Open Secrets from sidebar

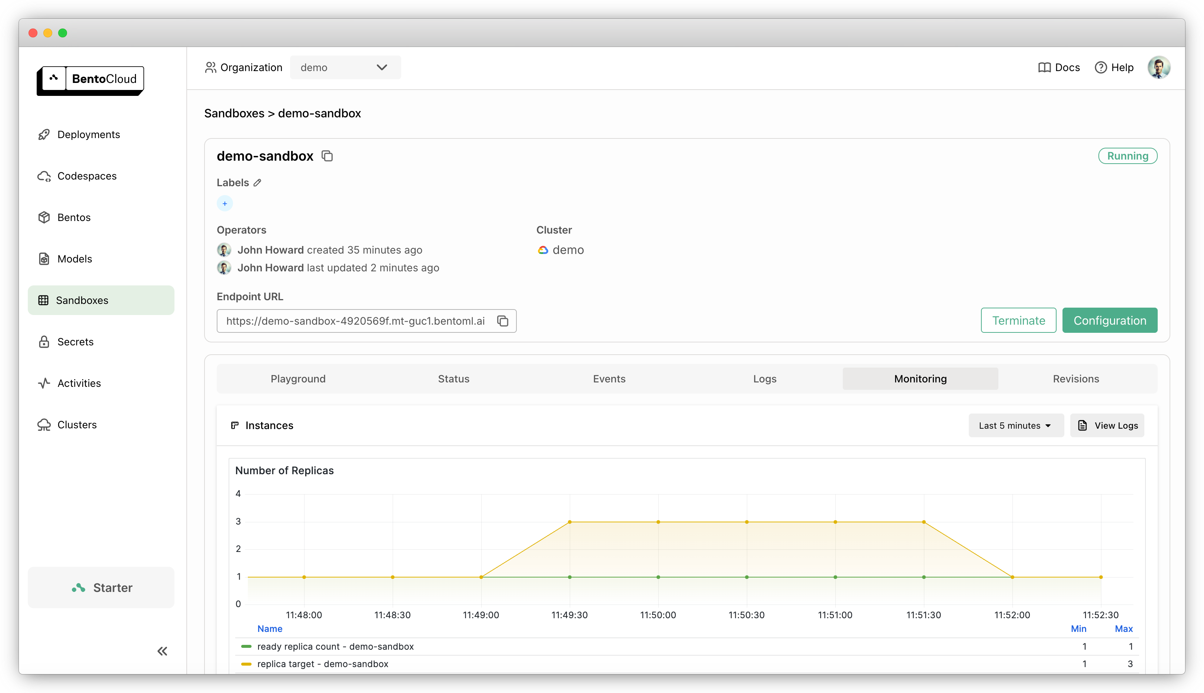101,342
